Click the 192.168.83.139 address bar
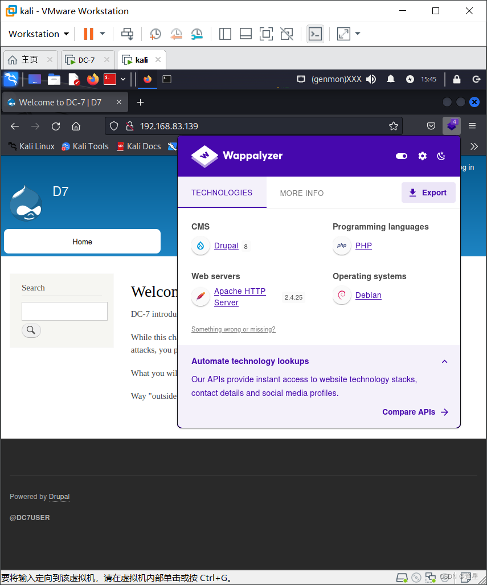 pos(254,126)
